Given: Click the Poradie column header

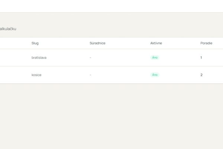Looking at the screenshot, I should (x=206, y=43).
